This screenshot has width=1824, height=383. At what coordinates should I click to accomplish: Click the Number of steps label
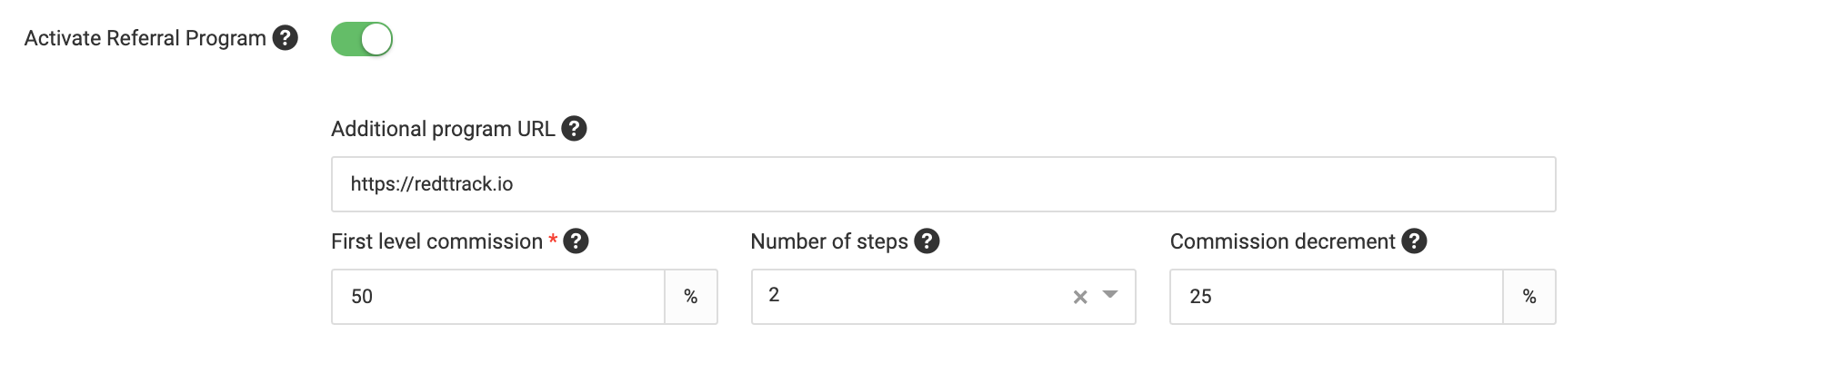829,241
